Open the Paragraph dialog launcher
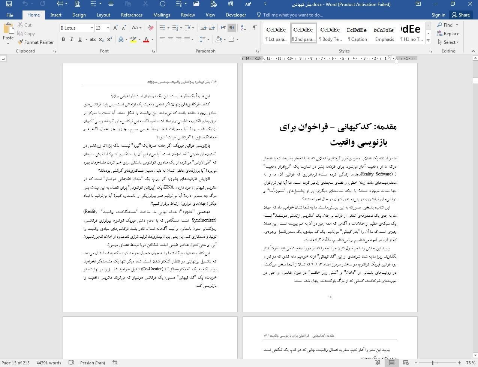Image resolution: width=478 pixels, height=367 pixels. (x=258, y=51)
